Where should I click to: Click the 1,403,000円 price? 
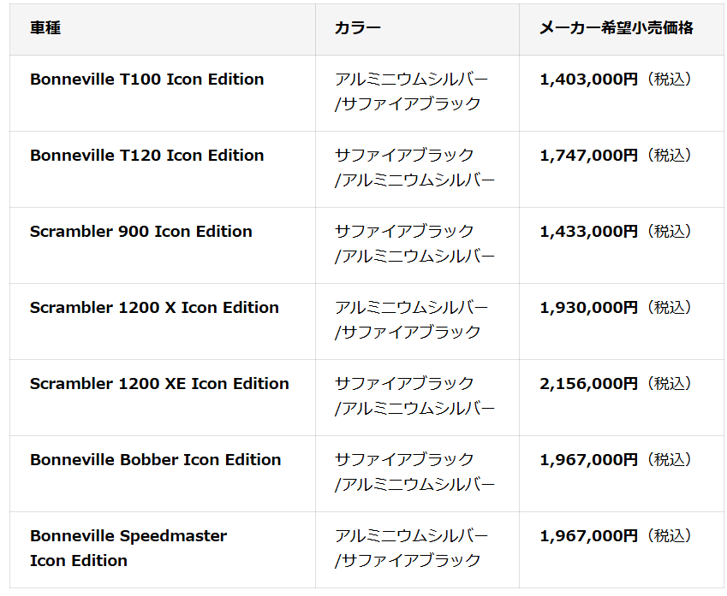point(589,80)
